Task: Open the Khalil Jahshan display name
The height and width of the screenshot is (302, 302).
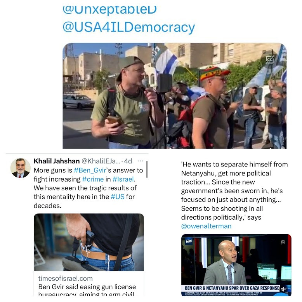Action: click(x=57, y=161)
